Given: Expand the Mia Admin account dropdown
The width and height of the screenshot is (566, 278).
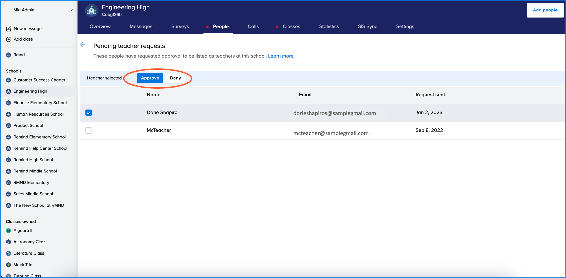Looking at the screenshot, I should tap(71, 10).
